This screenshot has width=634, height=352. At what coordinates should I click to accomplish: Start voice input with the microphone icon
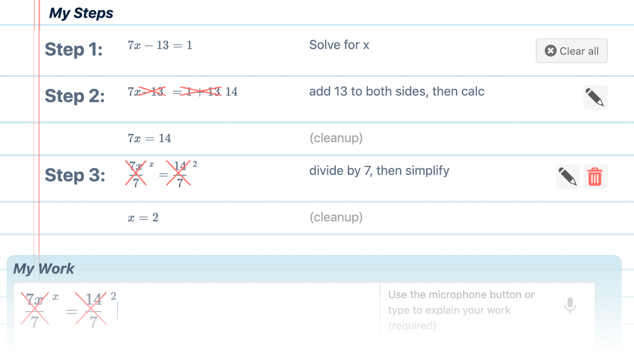click(x=569, y=306)
